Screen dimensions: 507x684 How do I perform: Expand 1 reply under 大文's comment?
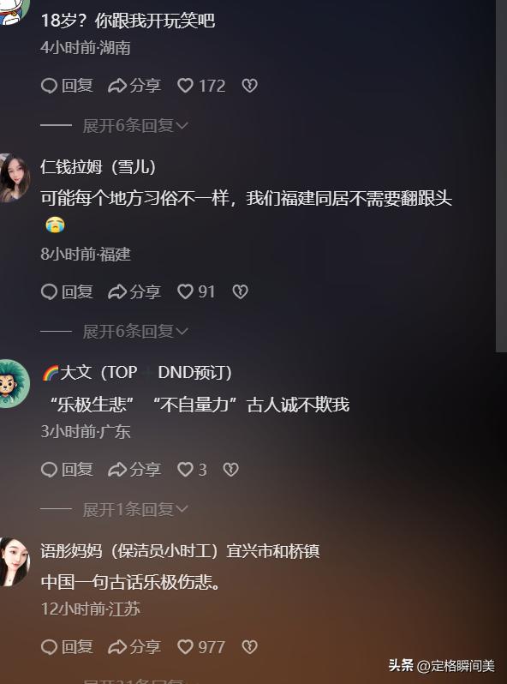point(135,509)
